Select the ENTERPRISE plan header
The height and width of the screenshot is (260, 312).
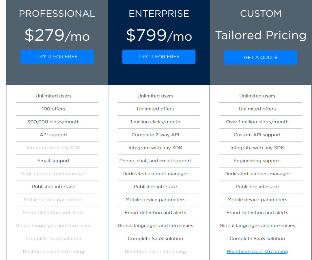[x=159, y=13]
